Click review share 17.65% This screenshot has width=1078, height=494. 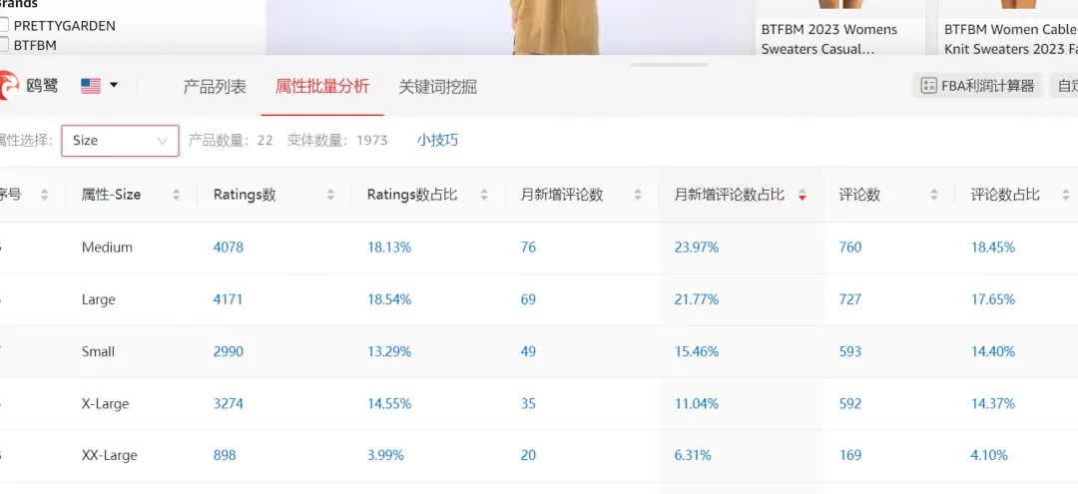pos(993,299)
